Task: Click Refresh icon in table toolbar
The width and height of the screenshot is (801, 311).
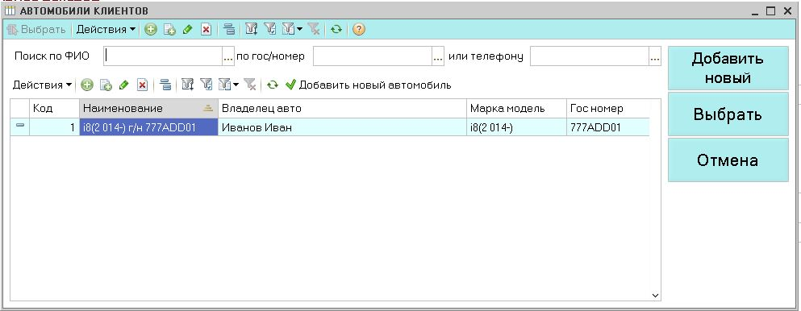Action: (273, 85)
